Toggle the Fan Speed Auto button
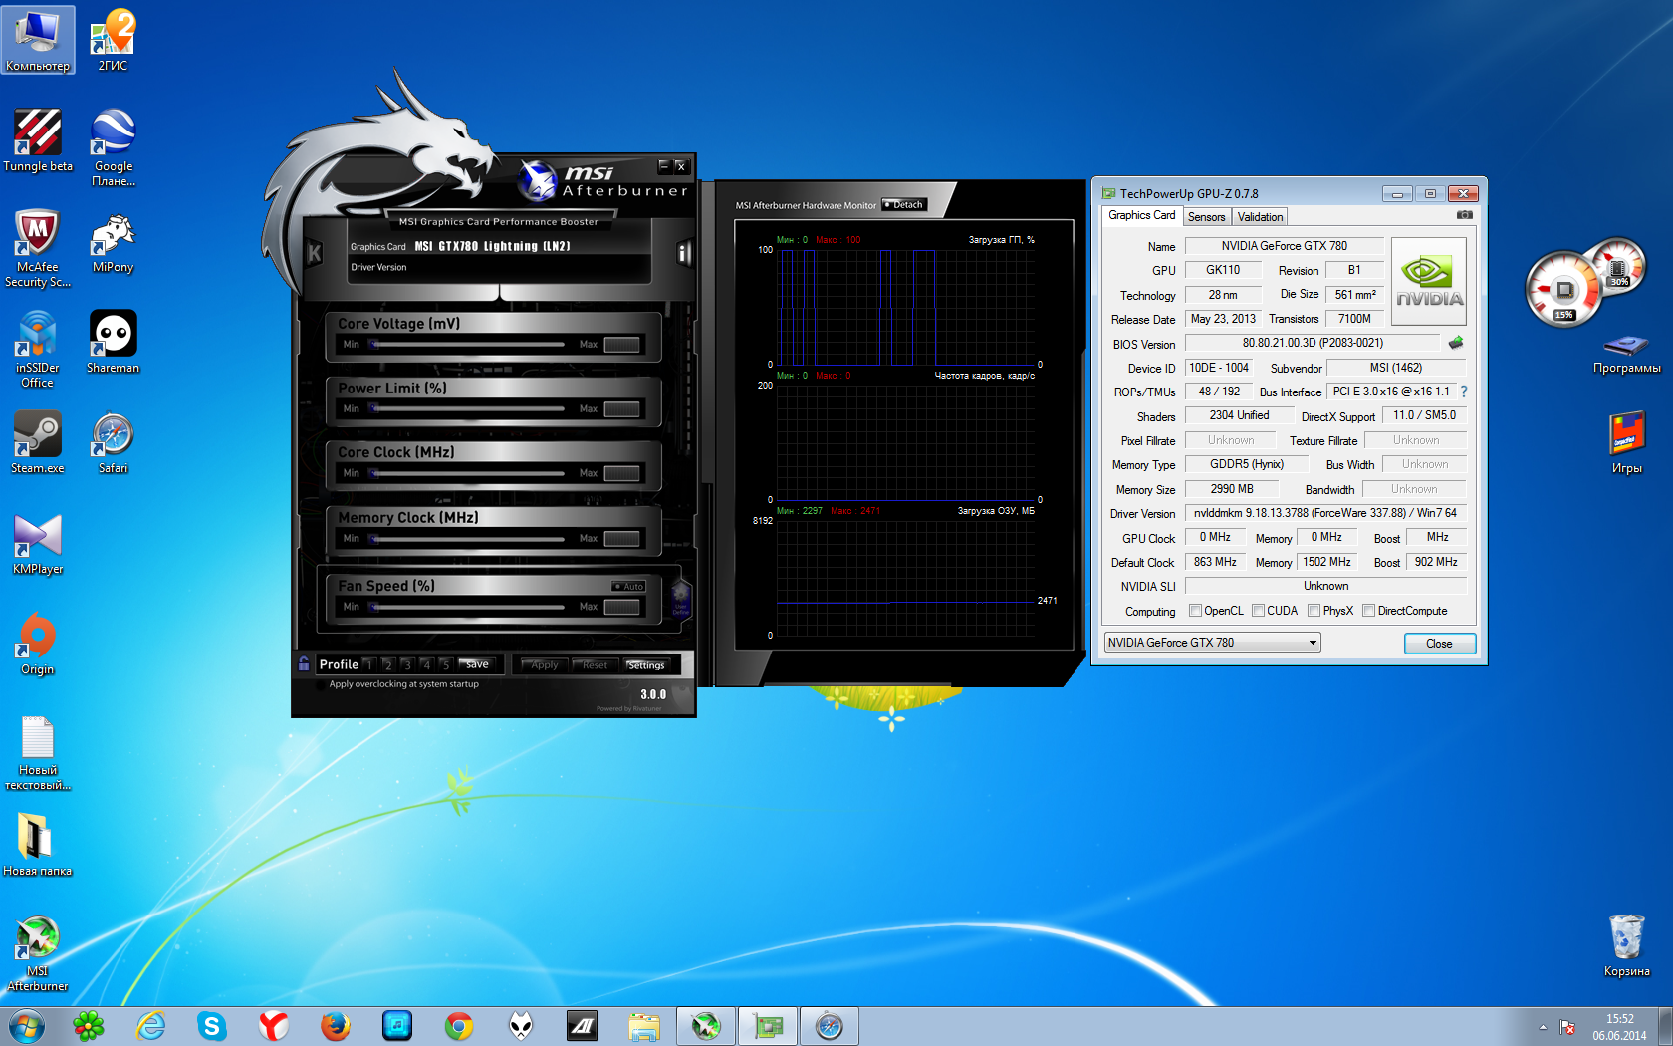 coord(629,586)
